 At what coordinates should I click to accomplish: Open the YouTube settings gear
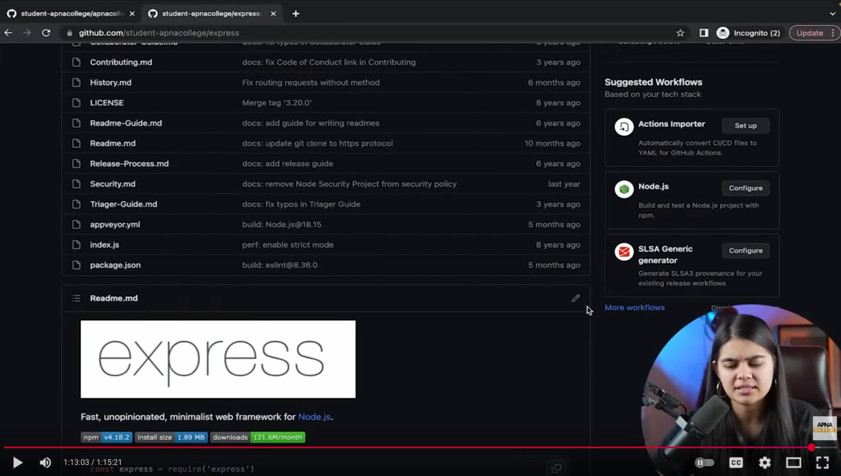coord(765,462)
